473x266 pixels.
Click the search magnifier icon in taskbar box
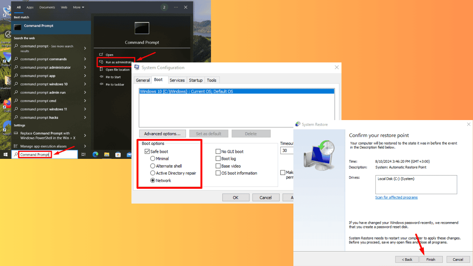click(x=16, y=154)
